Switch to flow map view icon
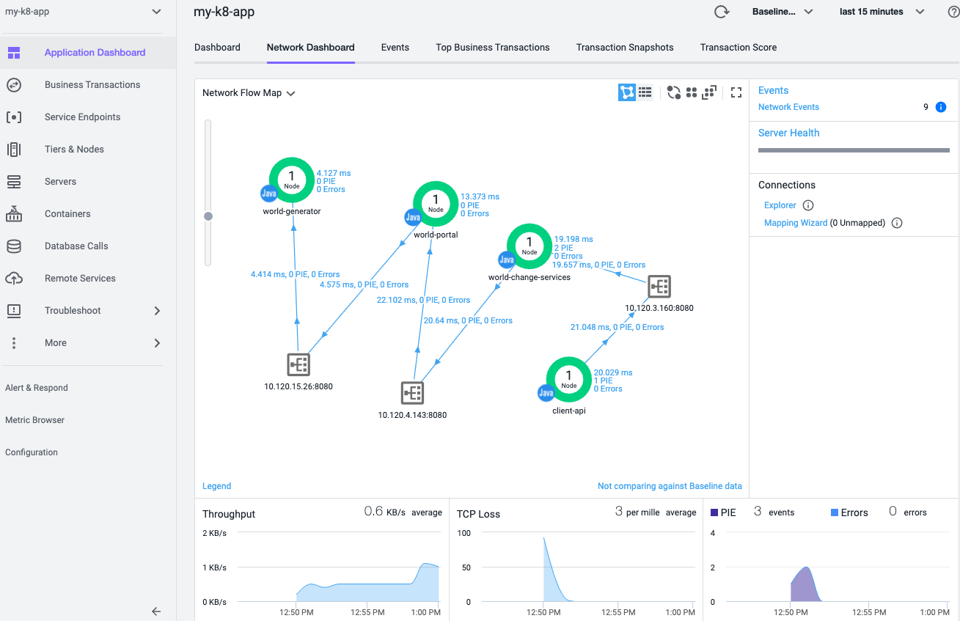The image size is (960, 621). [x=626, y=92]
